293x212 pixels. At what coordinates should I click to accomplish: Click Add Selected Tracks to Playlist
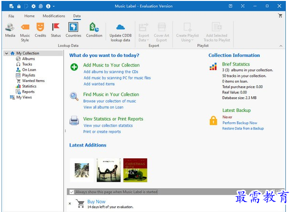pyautogui.click(x=217, y=32)
